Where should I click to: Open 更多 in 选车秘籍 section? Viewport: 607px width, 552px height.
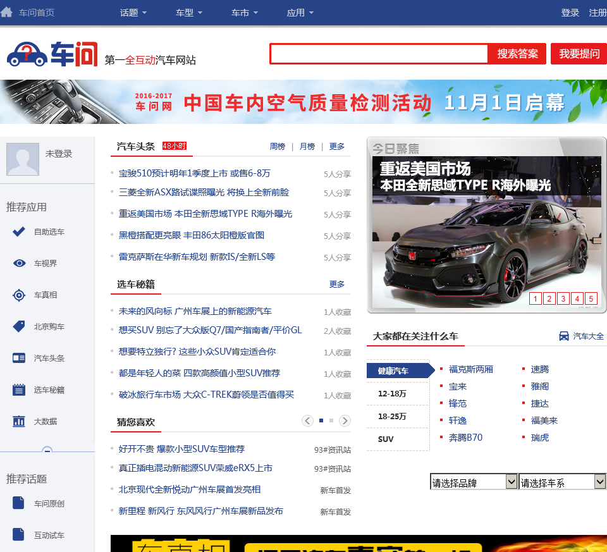coord(337,284)
